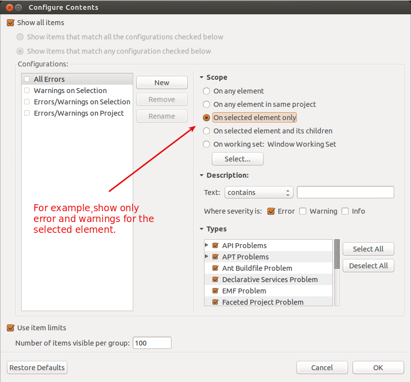Select Errors/Warnings on Selection row text
411x382 pixels.
click(x=82, y=102)
